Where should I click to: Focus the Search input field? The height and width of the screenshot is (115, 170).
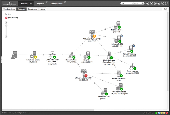(x=138, y=3)
